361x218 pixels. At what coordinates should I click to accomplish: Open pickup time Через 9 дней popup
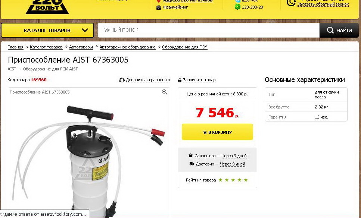[x=234, y=156]
